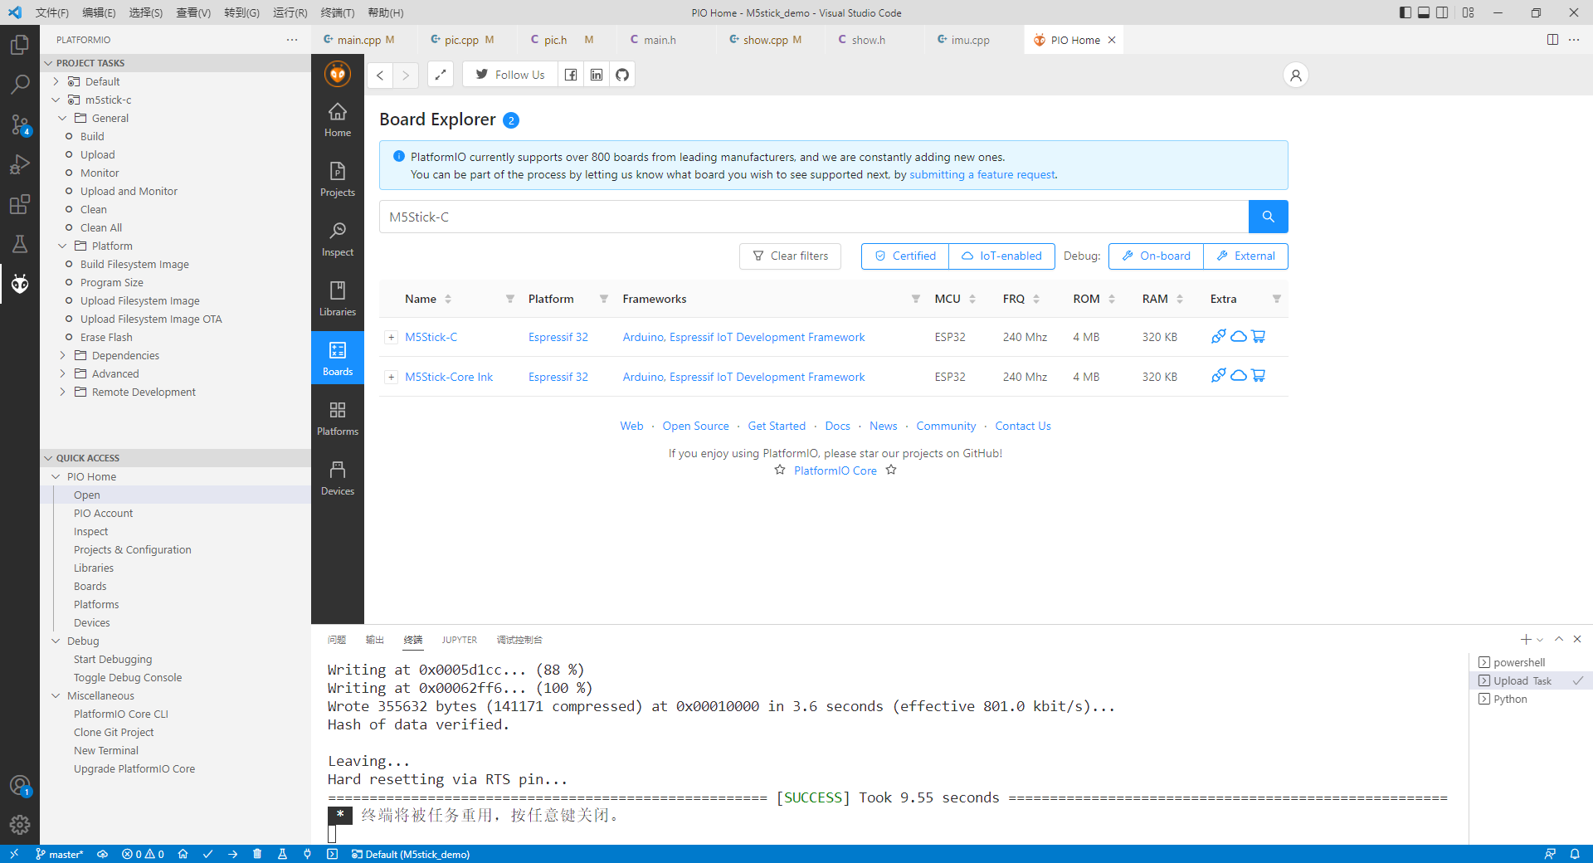The height and width of the screenshot is (863, 1593).
Task: Toggle the primary side bar layout
Action: pos(1405,12)
